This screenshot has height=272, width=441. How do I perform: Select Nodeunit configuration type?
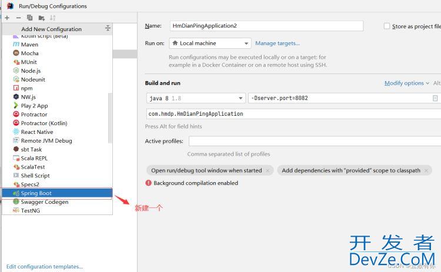[57, 79]
